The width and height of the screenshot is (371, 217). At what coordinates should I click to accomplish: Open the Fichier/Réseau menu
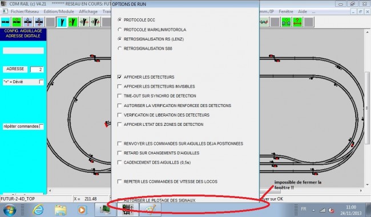pos(25,11)
